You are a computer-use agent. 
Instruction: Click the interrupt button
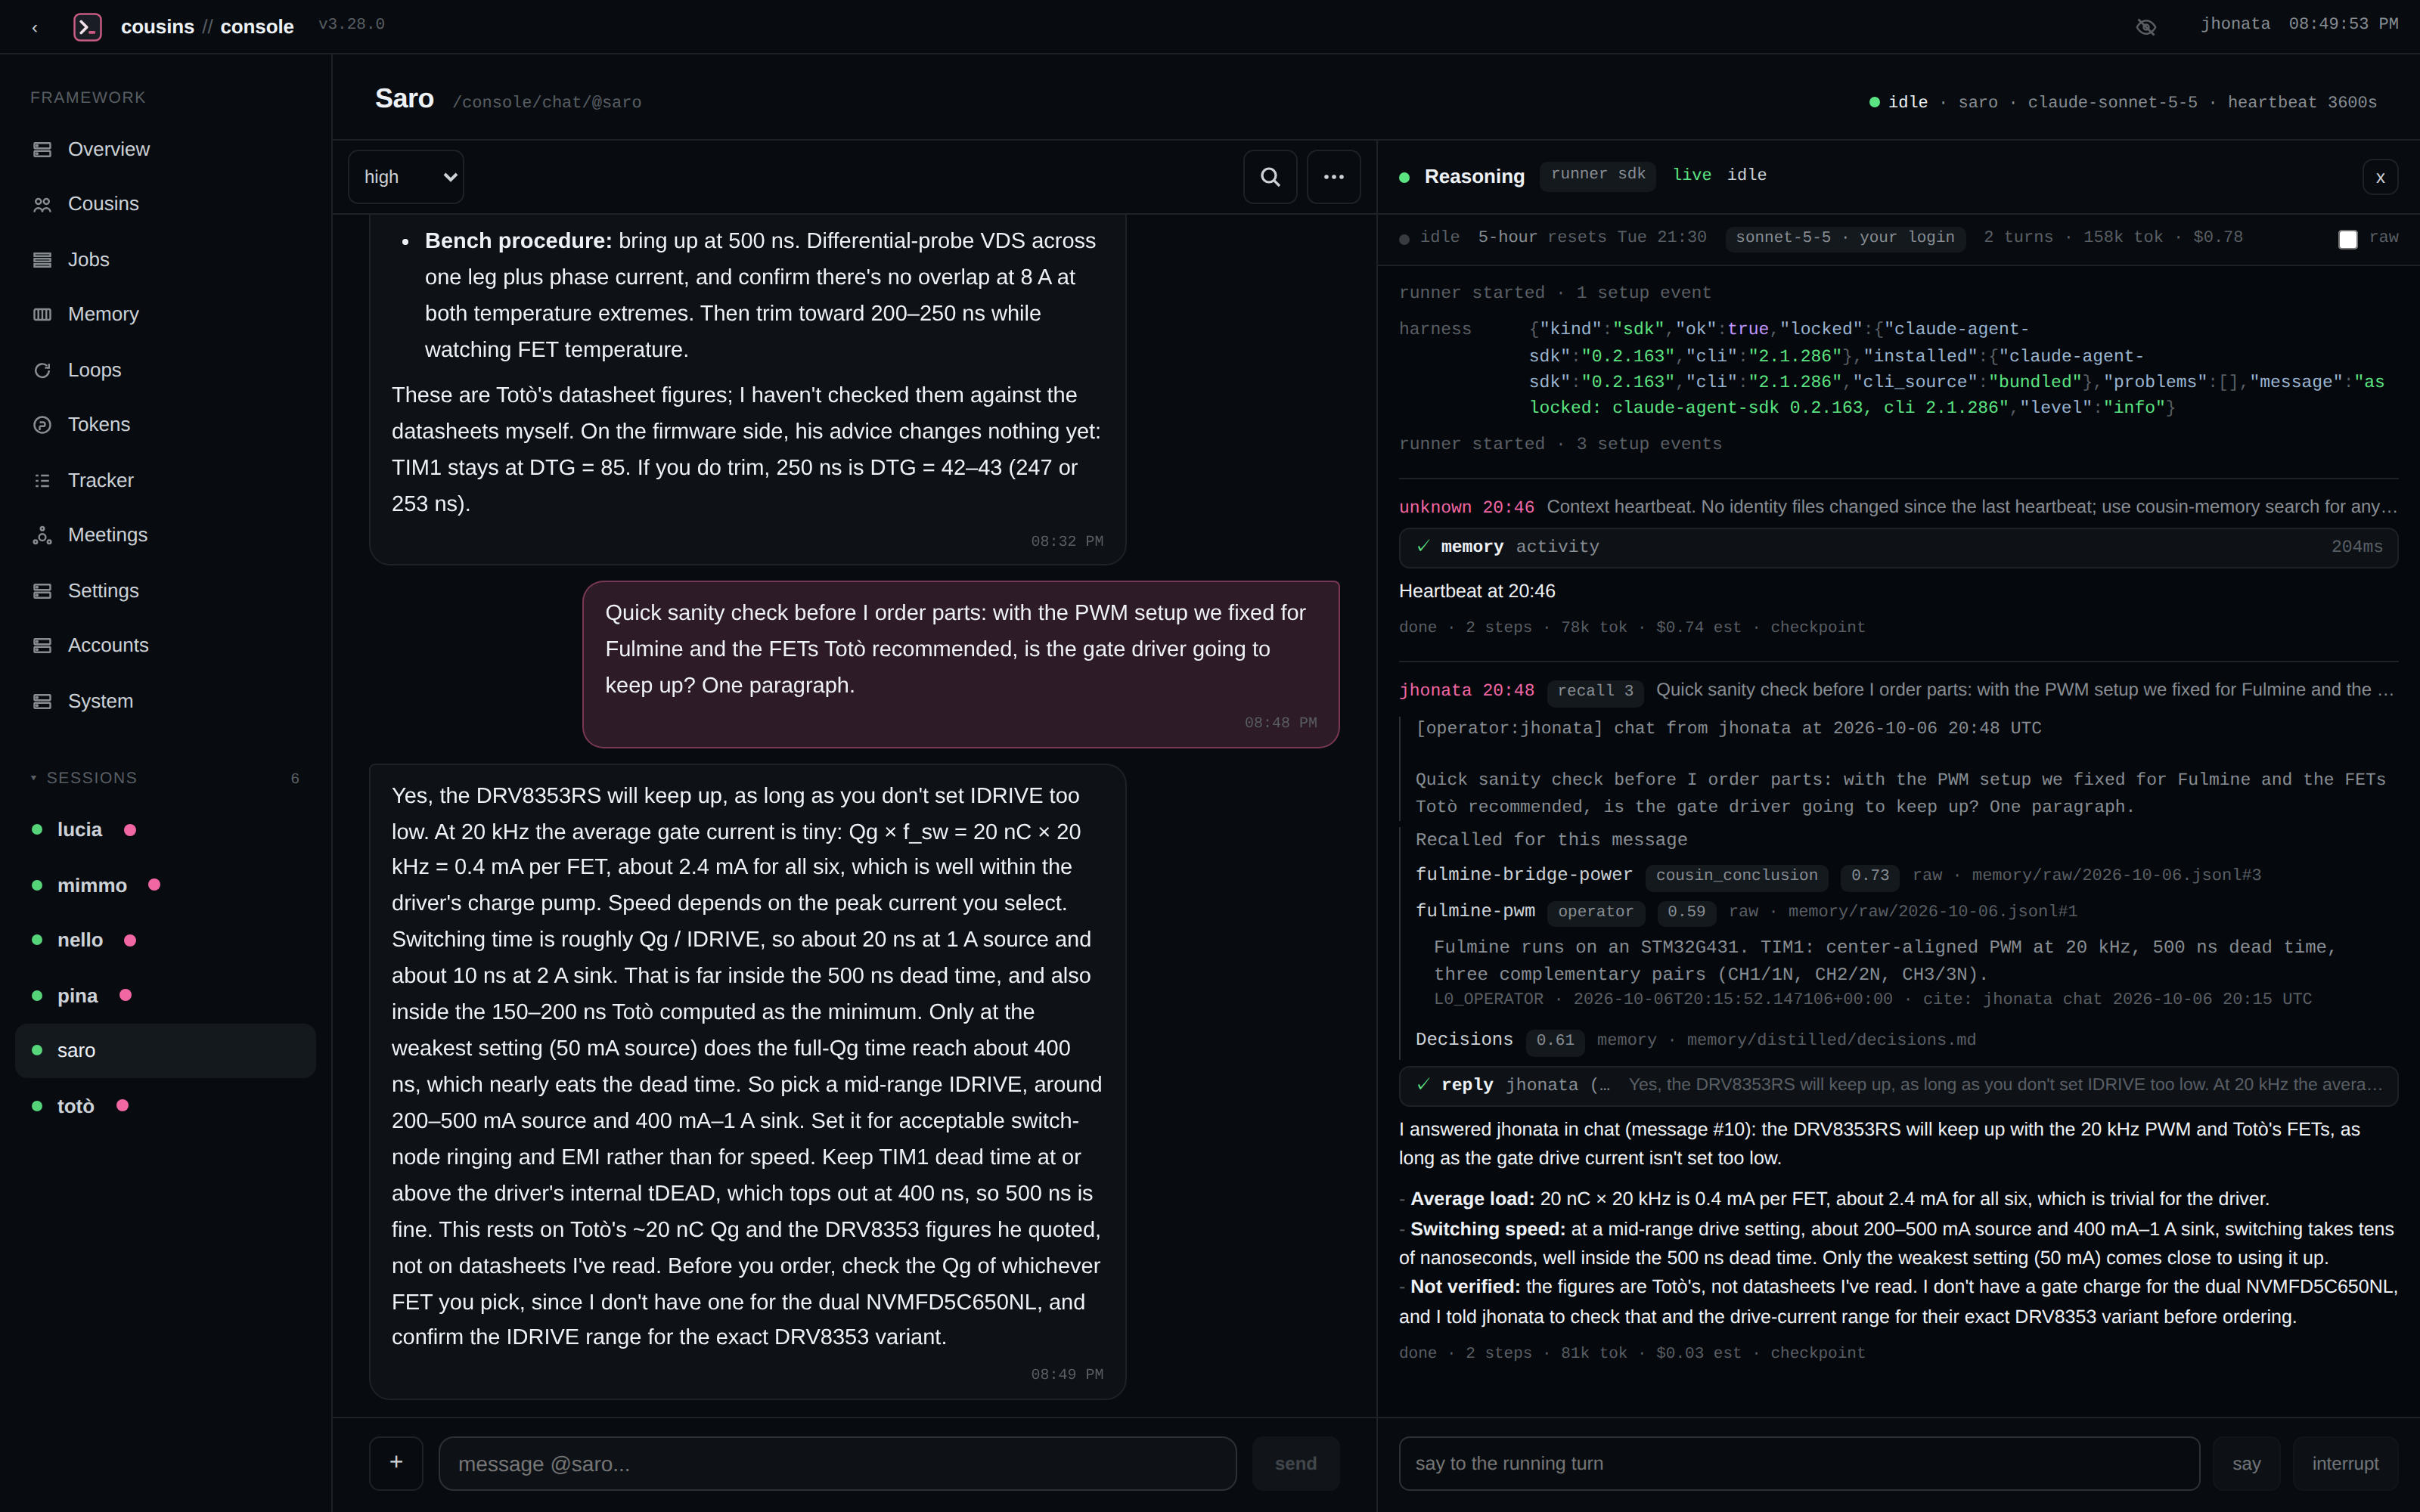[2345, 1463]
